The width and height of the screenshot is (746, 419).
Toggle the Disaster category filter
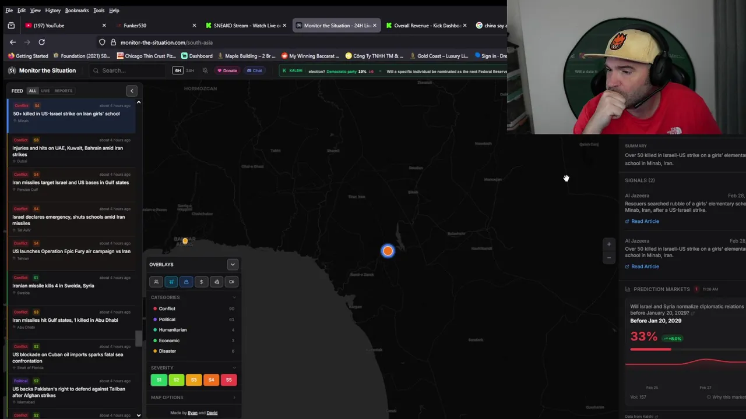click(x=193, y=351)
